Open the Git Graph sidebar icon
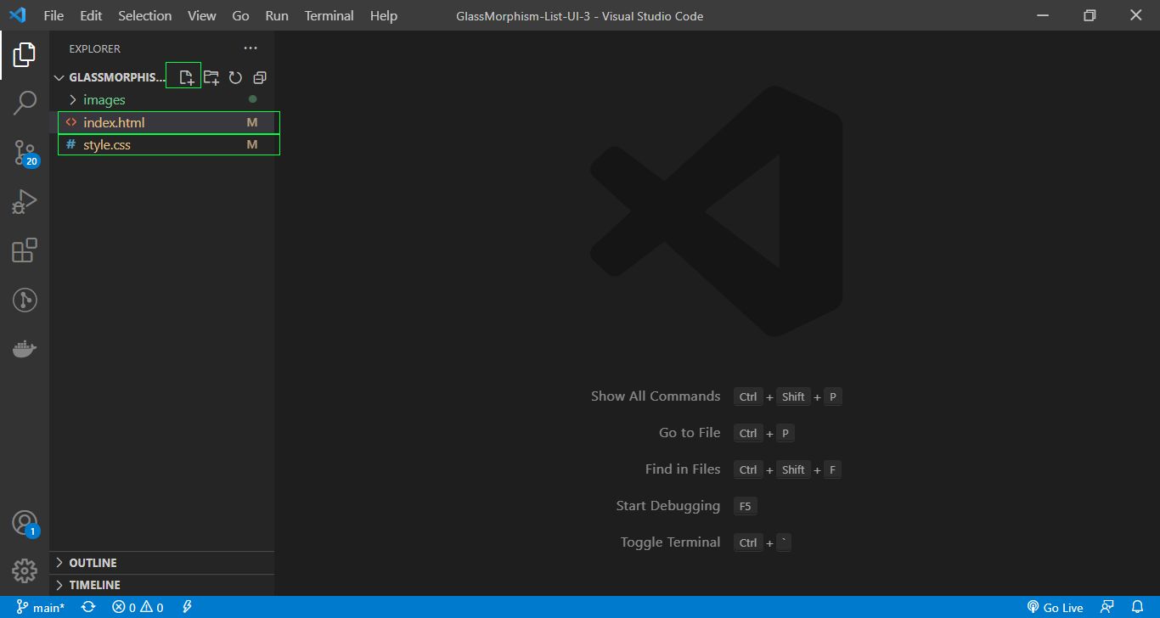This screenshot has width=1160, height=618. tap(25, 300)
